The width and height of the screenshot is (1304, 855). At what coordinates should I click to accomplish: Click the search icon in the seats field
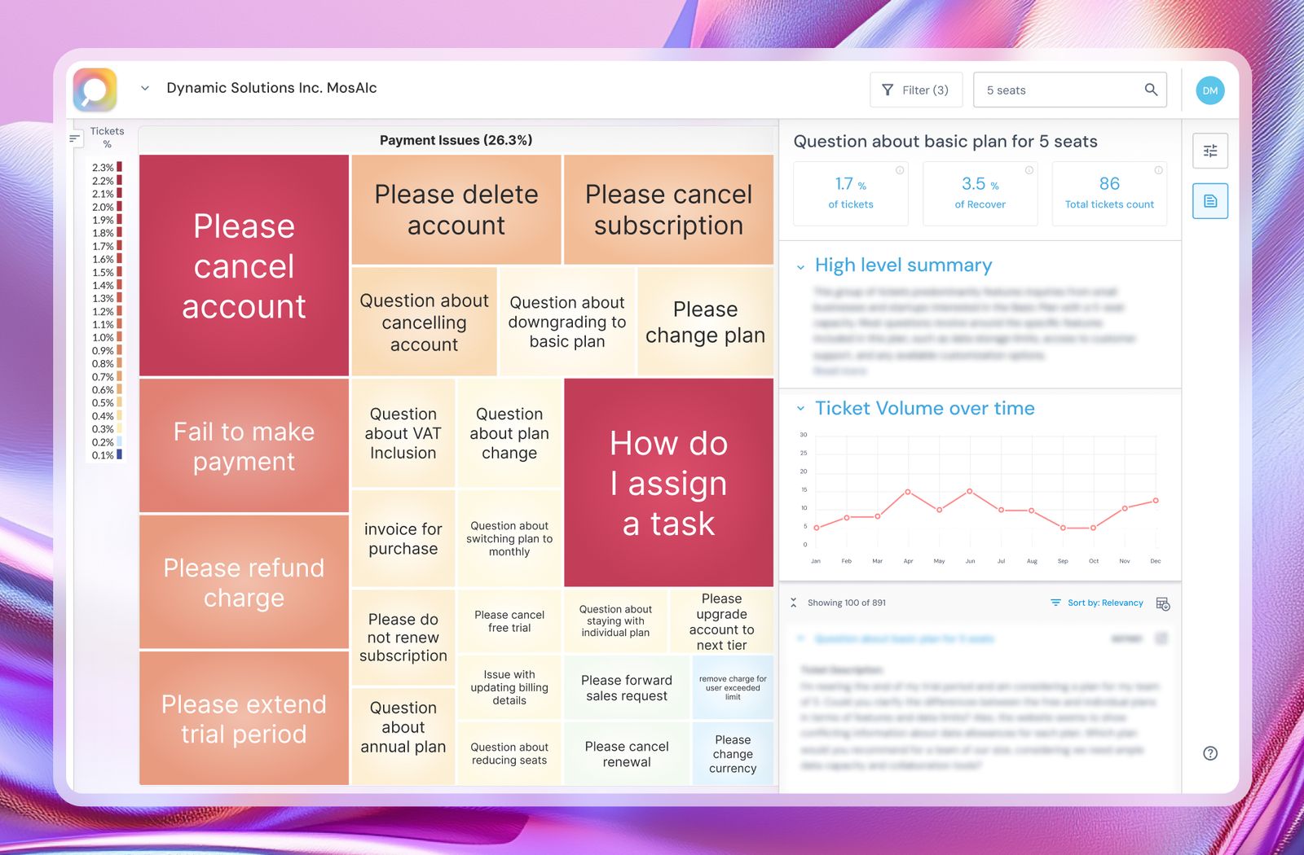tap(1151, 90)
